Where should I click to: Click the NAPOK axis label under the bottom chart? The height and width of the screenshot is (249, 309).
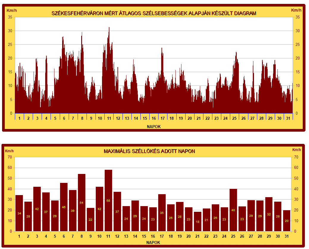pos(153,242)
